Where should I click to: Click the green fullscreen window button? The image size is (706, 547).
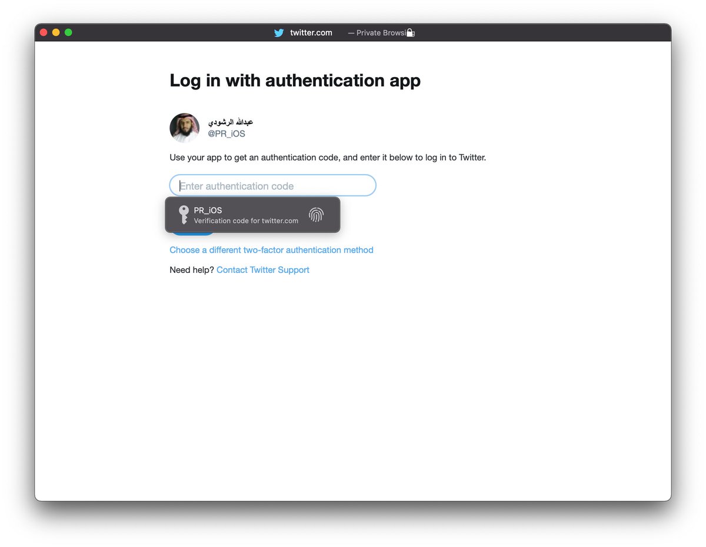point(68,32)
